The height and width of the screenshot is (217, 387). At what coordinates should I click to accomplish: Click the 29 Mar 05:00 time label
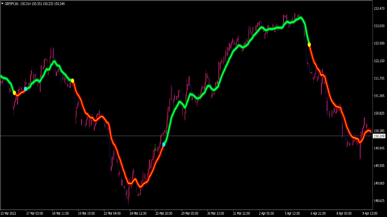189,213
